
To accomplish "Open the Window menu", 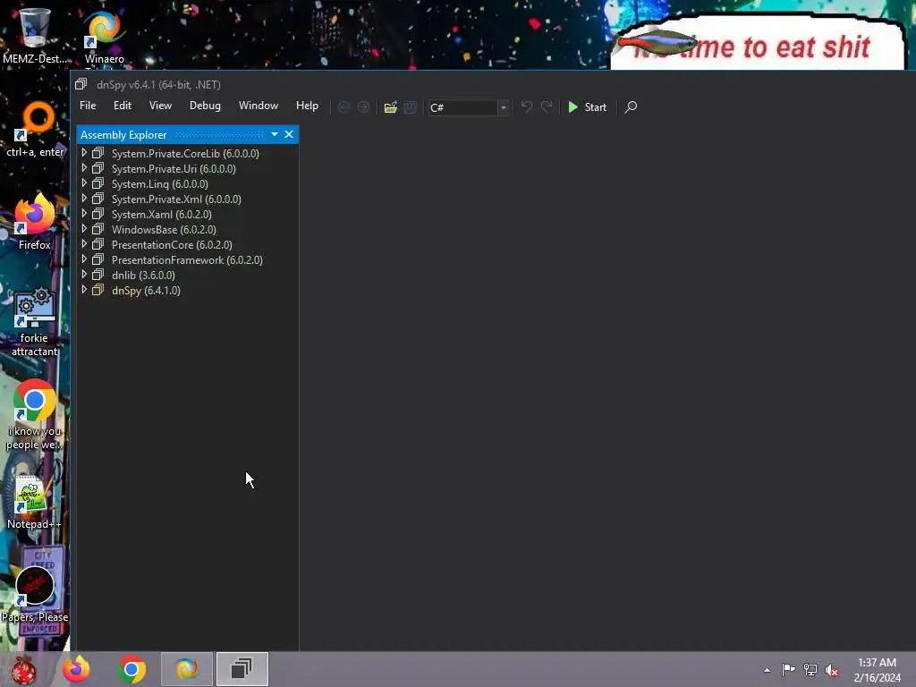I will (259, 106).
